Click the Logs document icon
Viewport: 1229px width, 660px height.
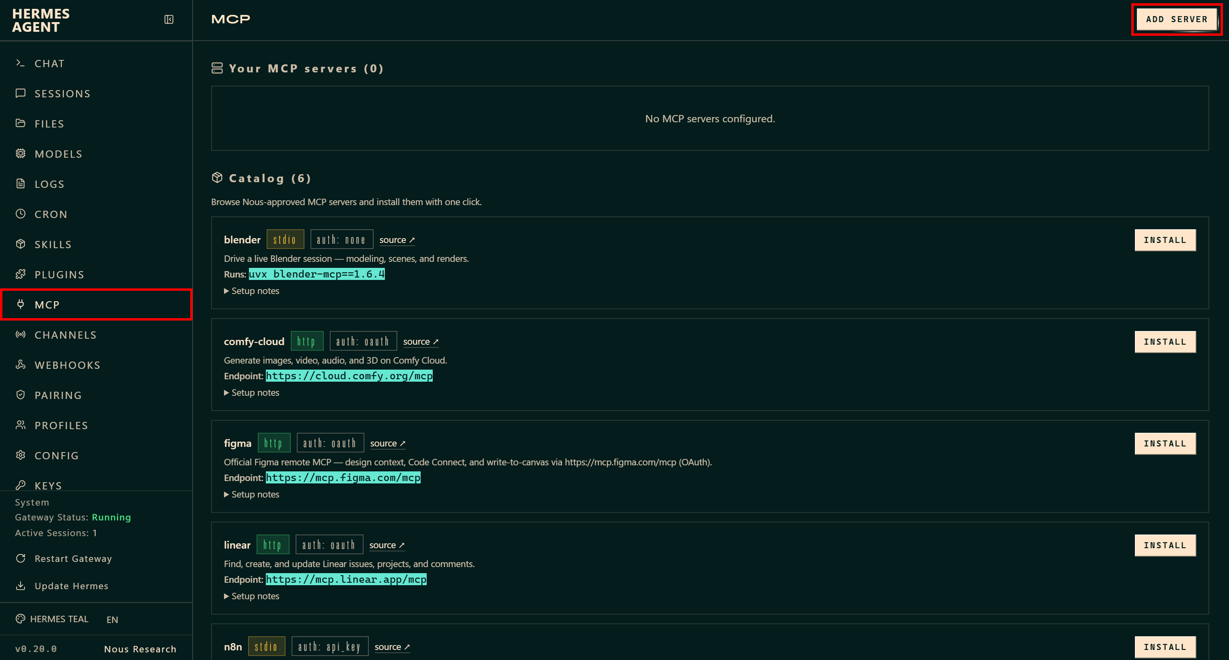[x=20, y=184]
